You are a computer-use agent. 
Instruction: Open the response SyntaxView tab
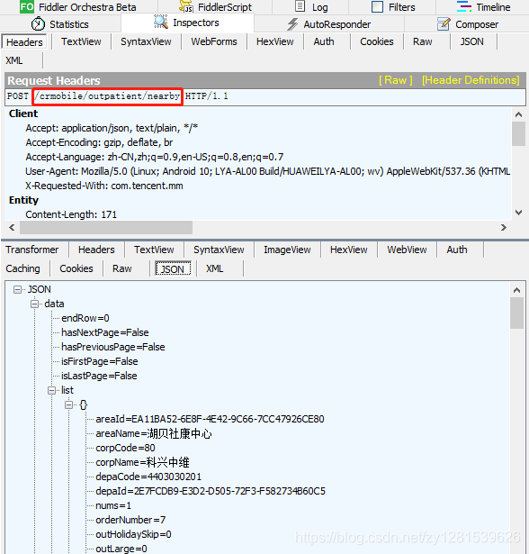point(219,250)
